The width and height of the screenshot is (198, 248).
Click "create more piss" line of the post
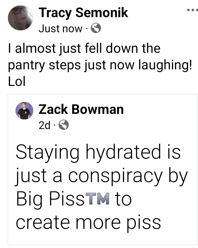point(88,222)
